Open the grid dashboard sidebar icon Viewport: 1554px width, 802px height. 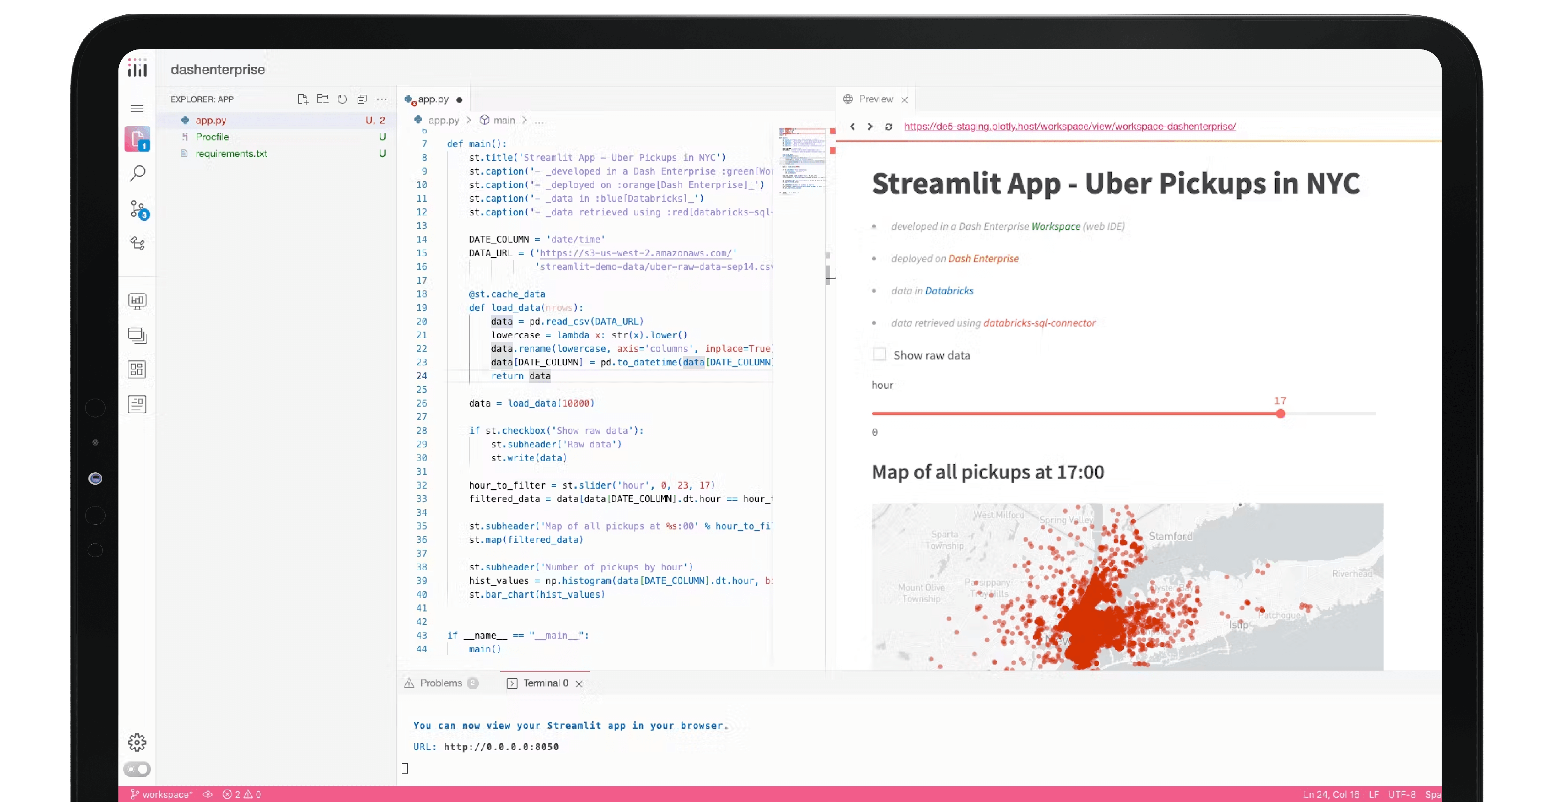point(137,370)
